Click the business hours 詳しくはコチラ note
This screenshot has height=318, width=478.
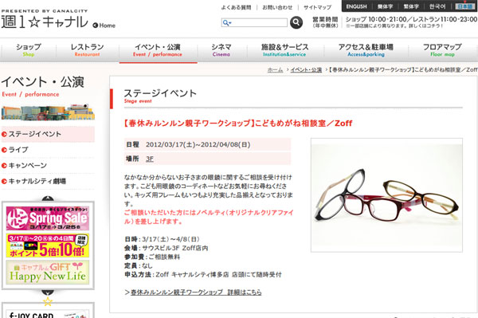(x=394, y=26)
